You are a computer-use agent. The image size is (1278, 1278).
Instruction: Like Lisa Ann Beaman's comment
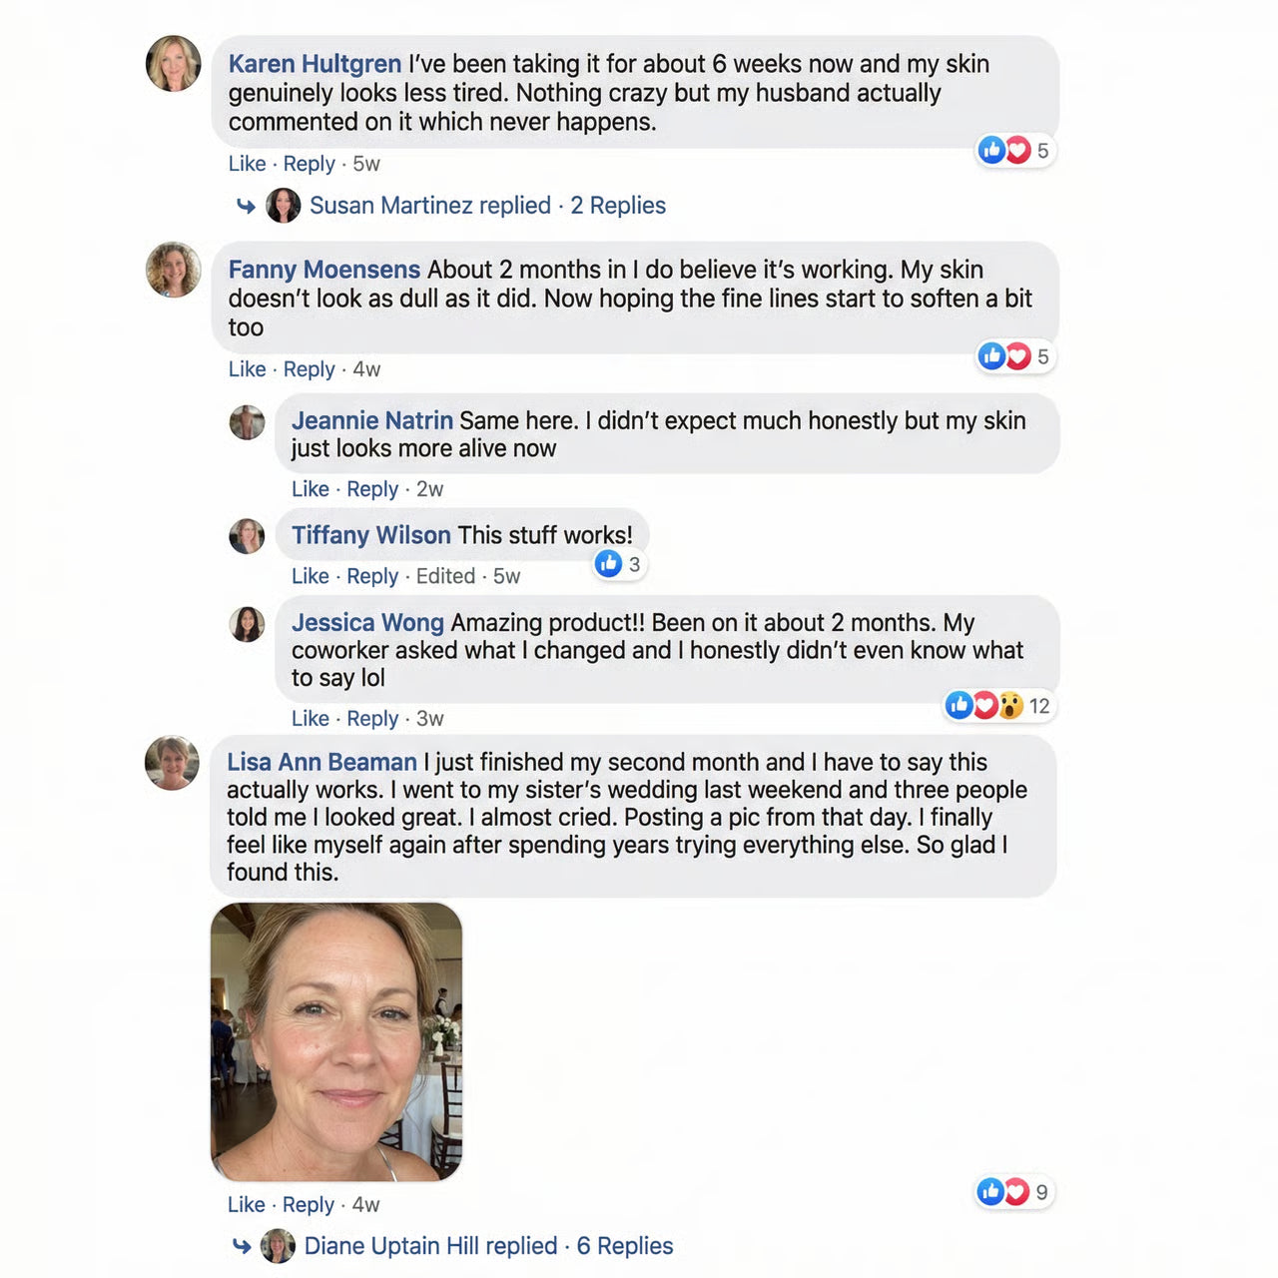[246, 1205]
